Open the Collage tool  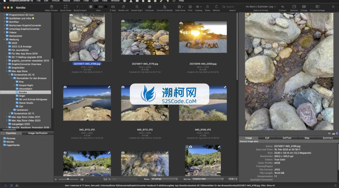point(304,7)
